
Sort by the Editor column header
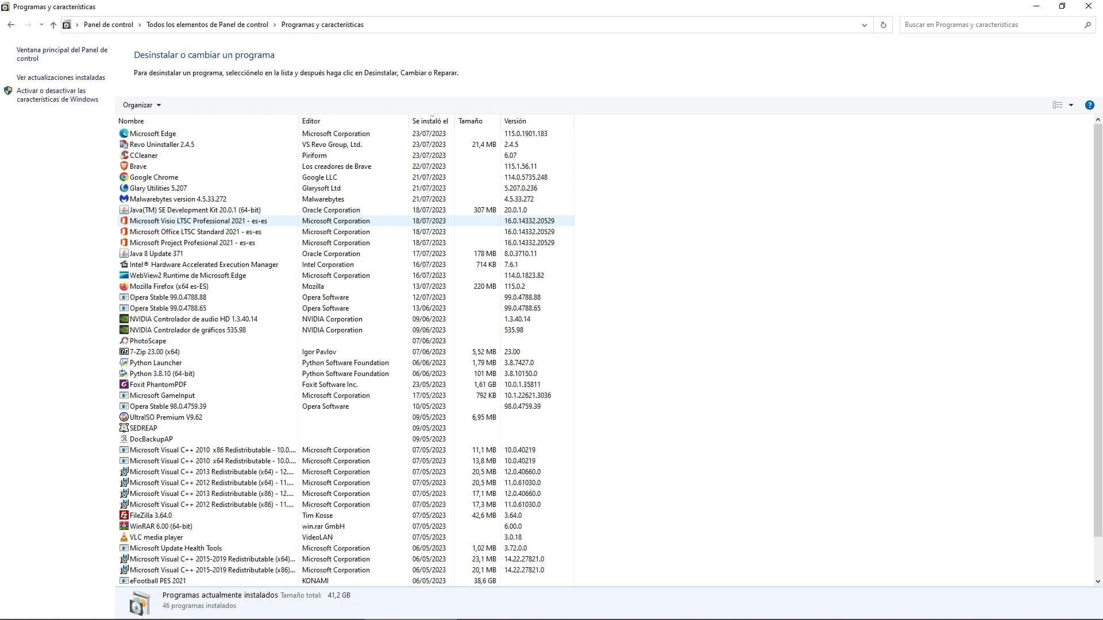tap(353, 121)
